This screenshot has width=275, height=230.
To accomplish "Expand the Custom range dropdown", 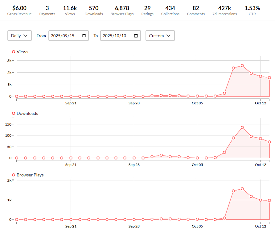I will pos(160,36).
